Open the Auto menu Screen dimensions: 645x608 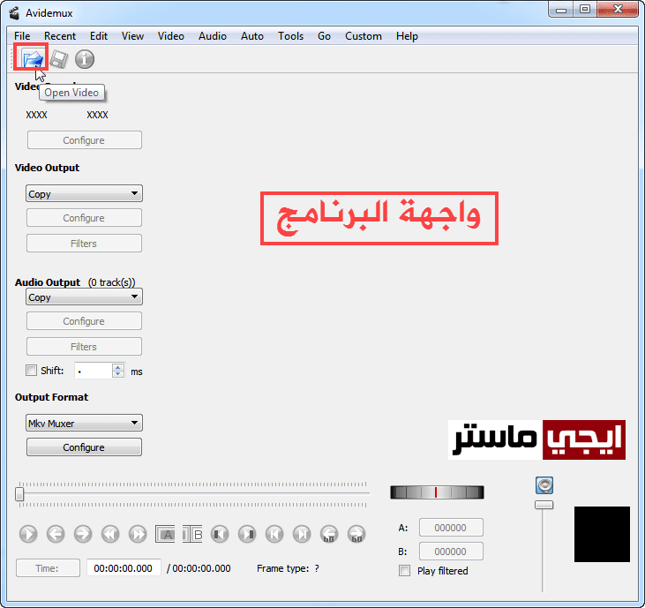252,36
